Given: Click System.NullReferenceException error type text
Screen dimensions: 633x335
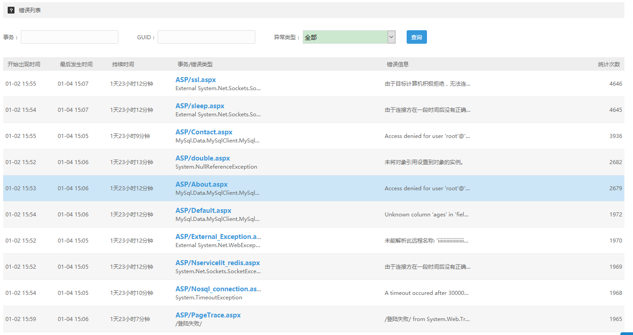Looking at the screenshot, I should [216, 167].
